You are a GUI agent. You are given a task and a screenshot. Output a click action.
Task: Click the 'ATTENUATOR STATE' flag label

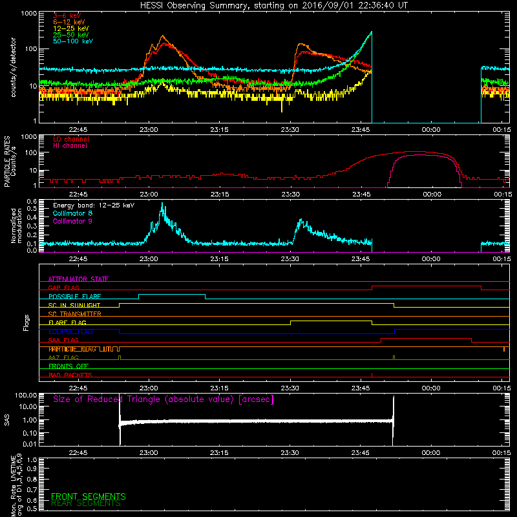[78, 279]
